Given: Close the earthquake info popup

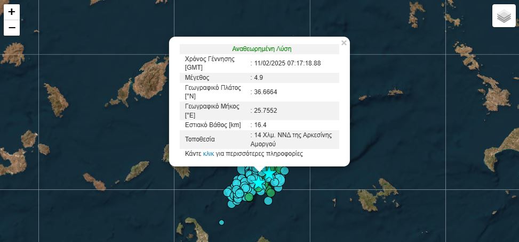Looking at the screenshot, I should 344,43.
